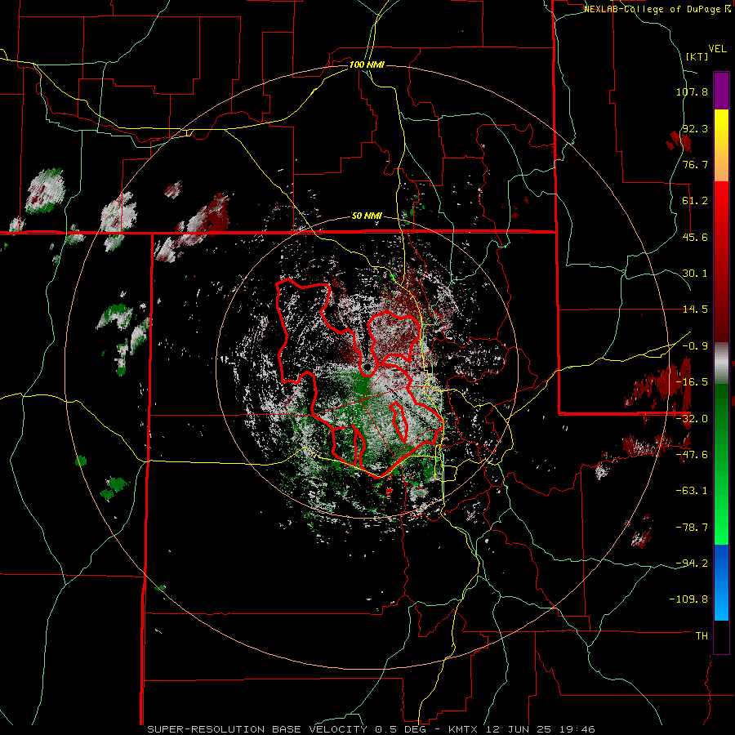This screenshot has width=735, height=735.
Task: Click the -47.6 legend value
Action: tap(692, 455)
